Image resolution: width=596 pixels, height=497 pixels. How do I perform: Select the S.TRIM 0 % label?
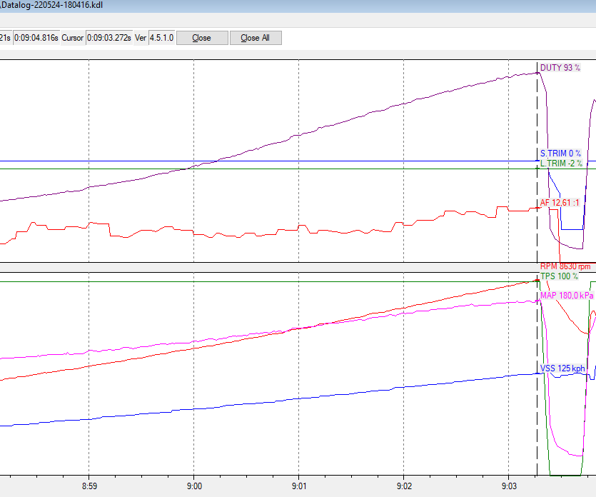pos(560,154)
